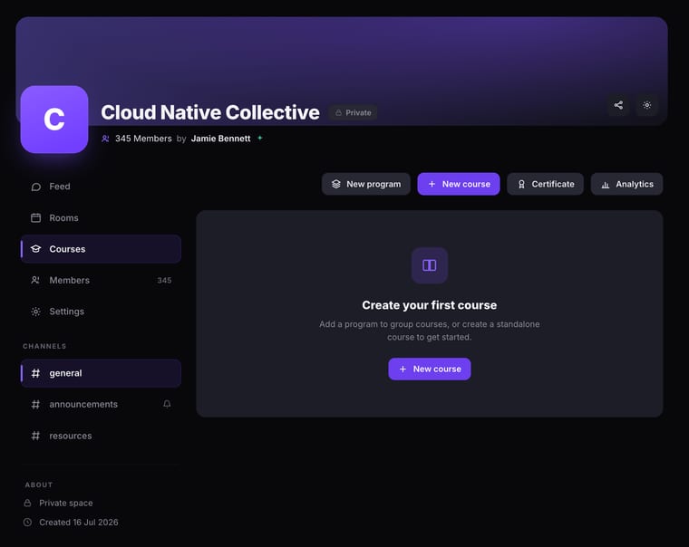Open the Analytics button

point(626,184)
